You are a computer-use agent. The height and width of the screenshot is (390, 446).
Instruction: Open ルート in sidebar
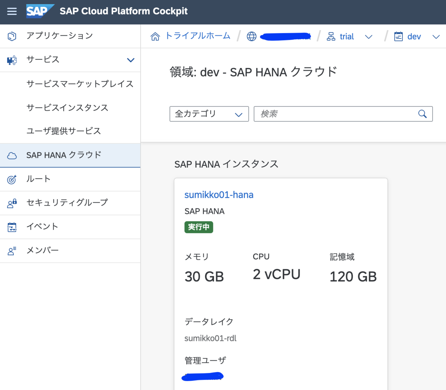(70, 179)
